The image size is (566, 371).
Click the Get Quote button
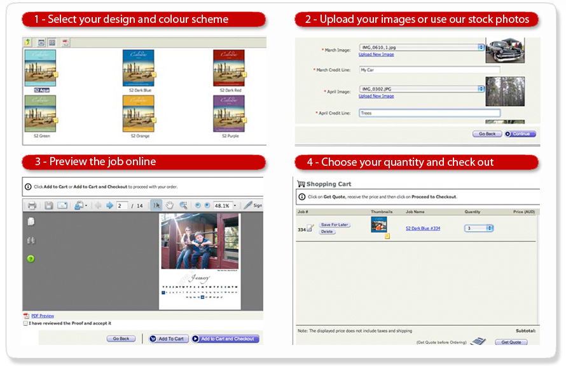tap(511, 342)
